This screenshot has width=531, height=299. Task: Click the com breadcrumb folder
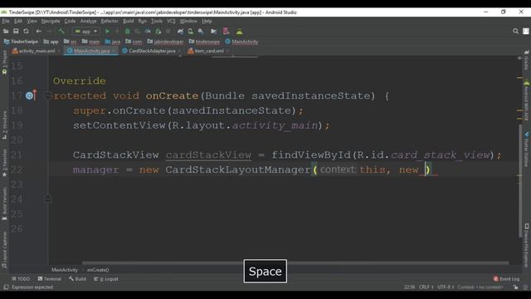(x=134, y=42)
